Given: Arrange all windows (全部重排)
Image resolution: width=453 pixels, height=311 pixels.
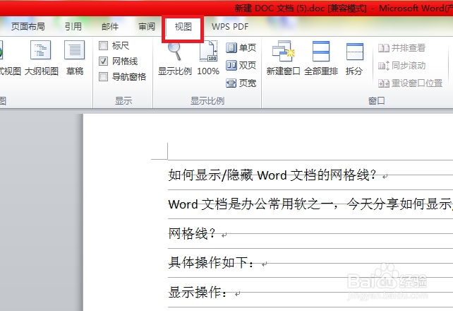Looking at the screenshot, I should pyautogui.click(x=321, y=58).
